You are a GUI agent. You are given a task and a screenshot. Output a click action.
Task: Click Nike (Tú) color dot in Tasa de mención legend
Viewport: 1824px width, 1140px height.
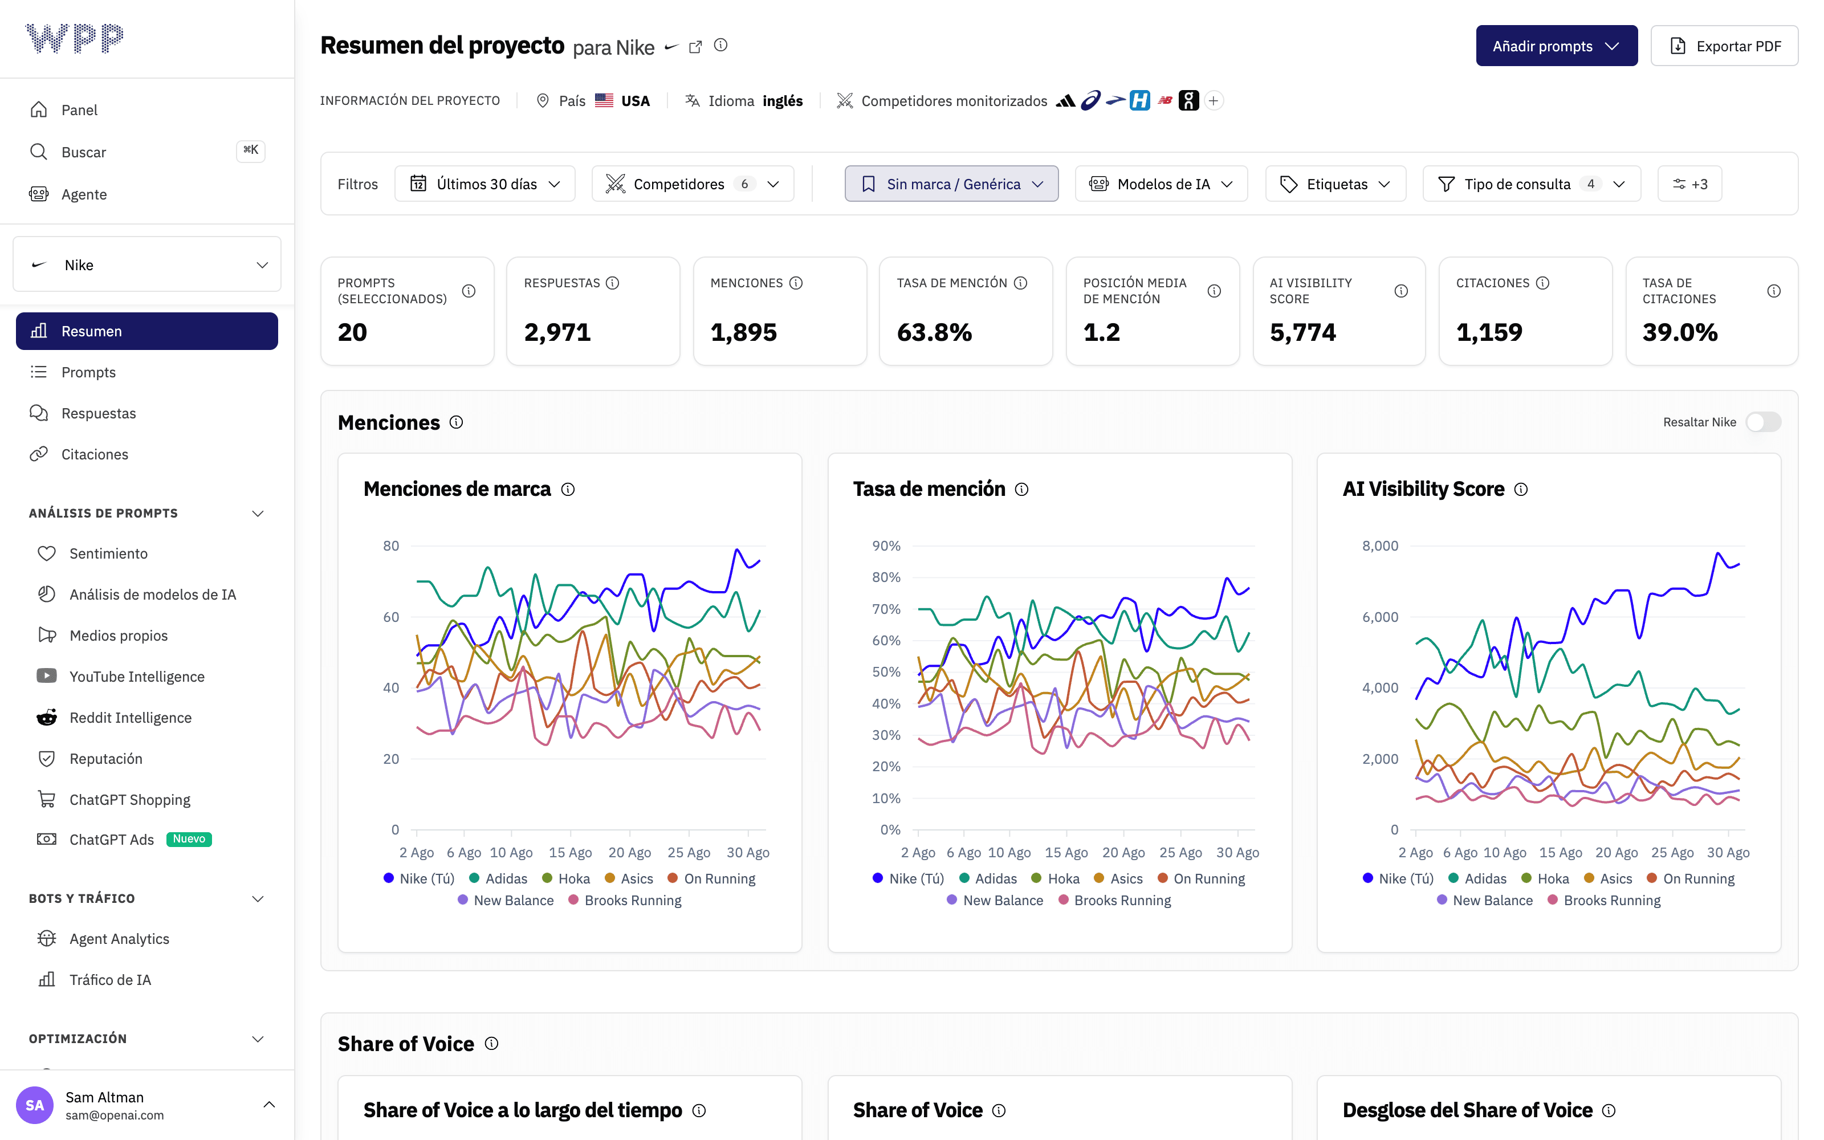[878, 878]
